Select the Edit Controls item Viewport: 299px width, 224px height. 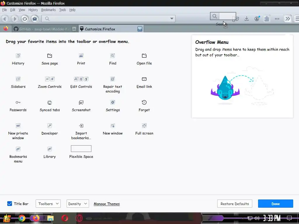pos(81,83)
